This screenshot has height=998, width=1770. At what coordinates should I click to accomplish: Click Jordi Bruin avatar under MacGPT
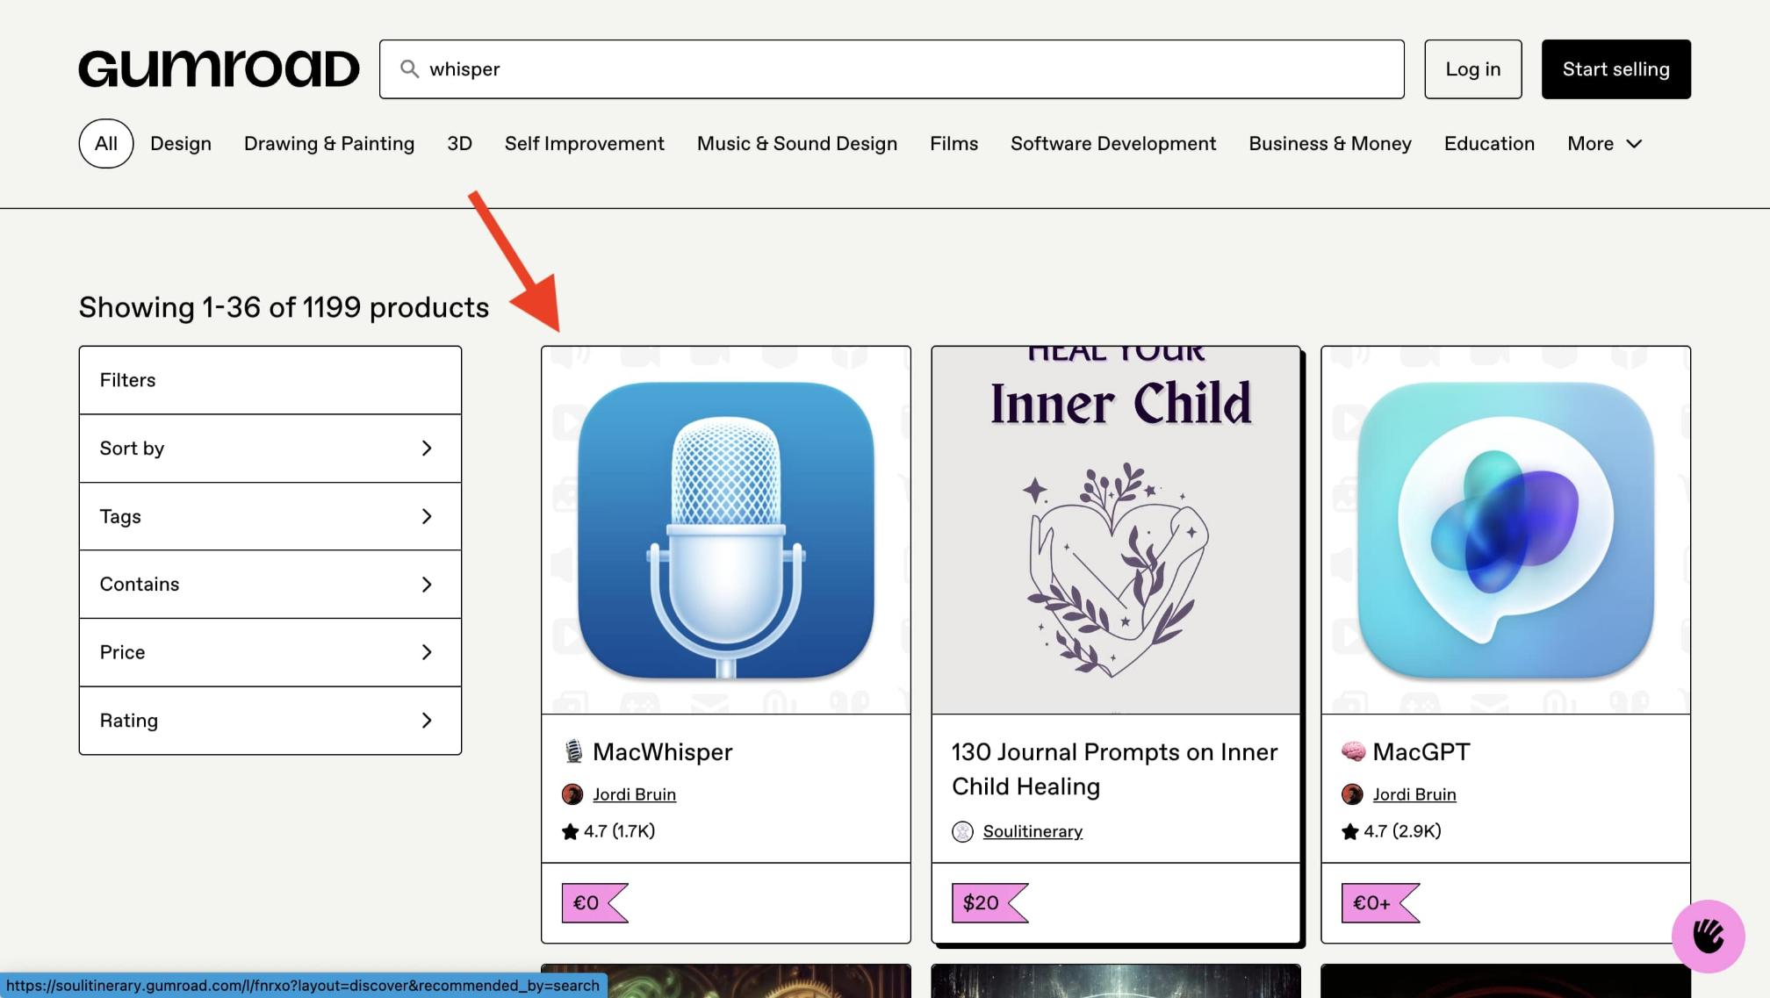(x=1352, y=794)
